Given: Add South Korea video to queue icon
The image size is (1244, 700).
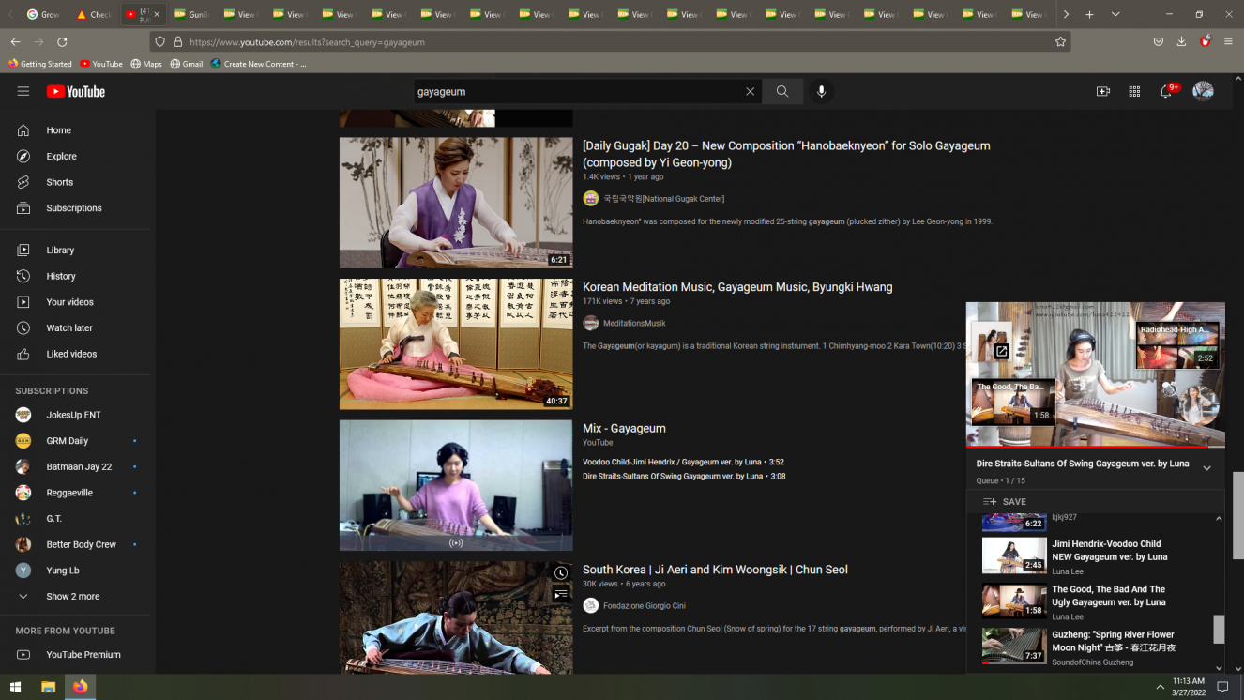Looking at the screenshot, I should coord(561,594).
